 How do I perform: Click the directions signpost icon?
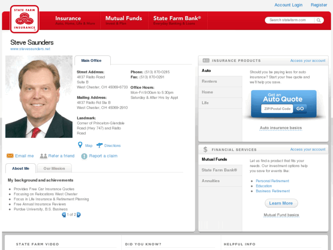point(99,145)
